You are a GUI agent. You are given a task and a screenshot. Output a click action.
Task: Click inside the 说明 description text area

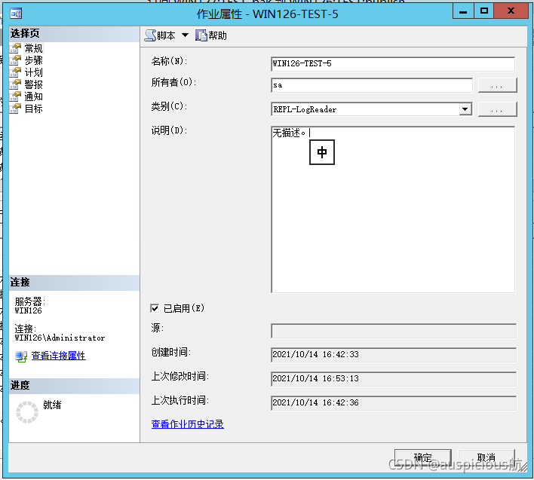[393, 209]
